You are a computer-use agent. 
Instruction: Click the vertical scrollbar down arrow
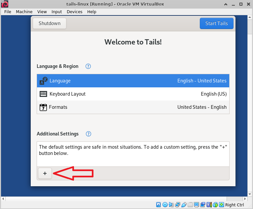click(x=250, y=194)
